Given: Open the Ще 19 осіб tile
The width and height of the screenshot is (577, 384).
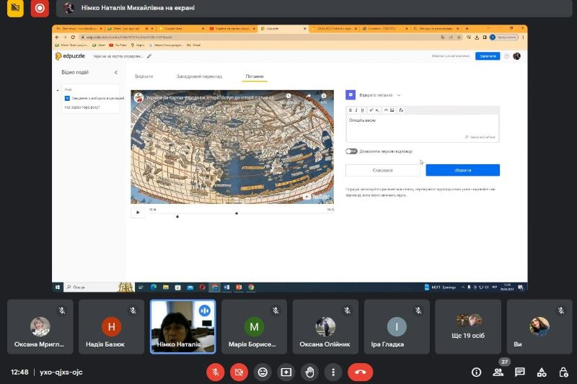Looking at the screenshot, I should [468, 326].
